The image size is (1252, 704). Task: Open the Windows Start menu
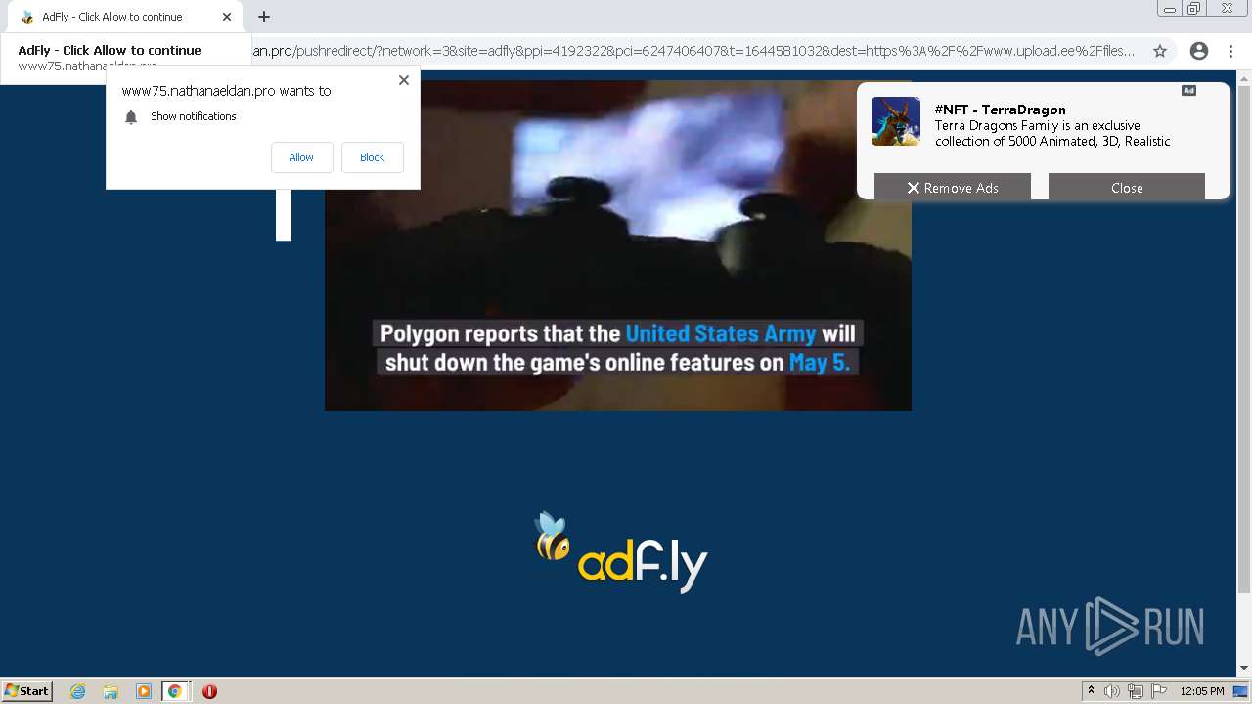[x=27, y=690]
